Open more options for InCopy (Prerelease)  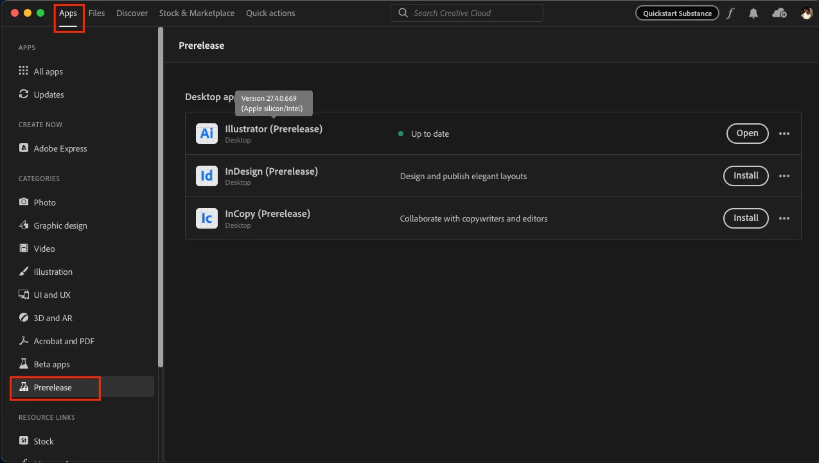pyautogui.click(x=784, y=218)
